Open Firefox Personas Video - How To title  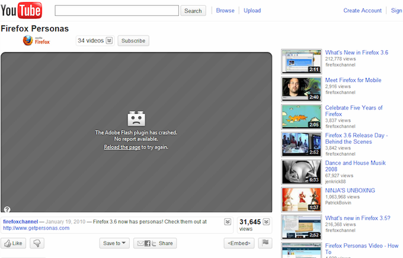point(362,249)
